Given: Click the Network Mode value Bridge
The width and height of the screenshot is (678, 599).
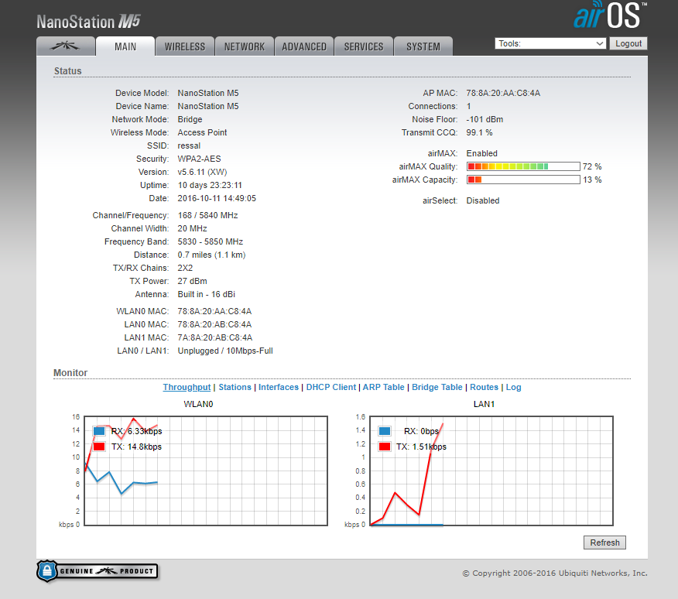Looking at the screenshot, I should point(190,119).
